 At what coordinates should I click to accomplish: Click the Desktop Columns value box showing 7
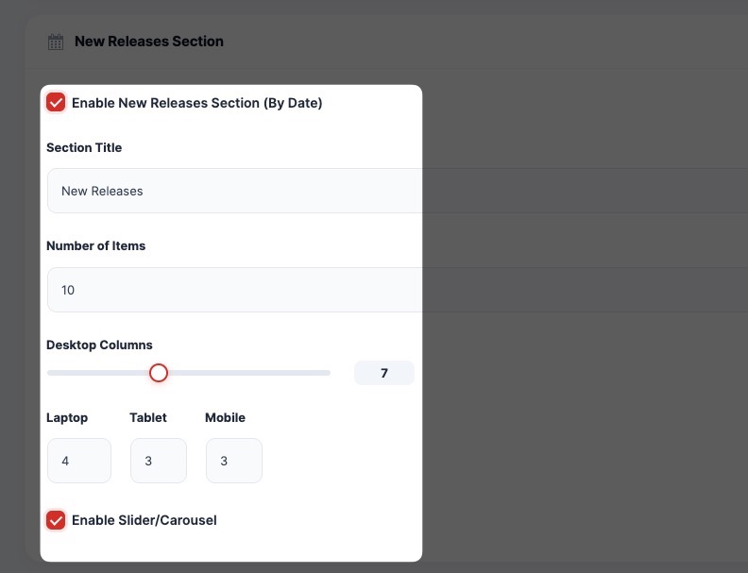pyautogui.click(x=383, y=373)
